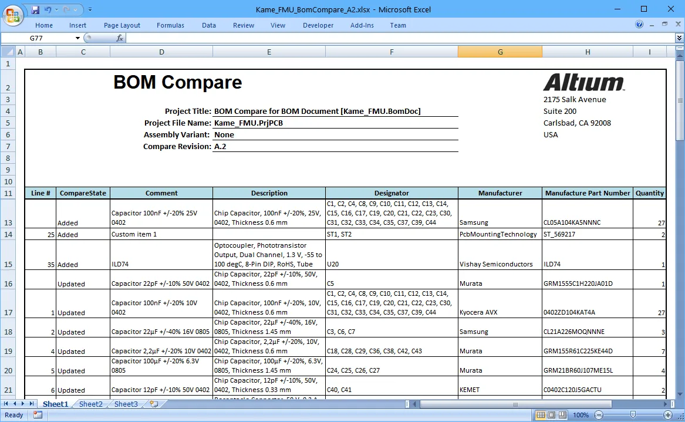The height and width of the screenshot is (422, 685).
Task: Open the Team tab
Action: [x=398, y=25]
